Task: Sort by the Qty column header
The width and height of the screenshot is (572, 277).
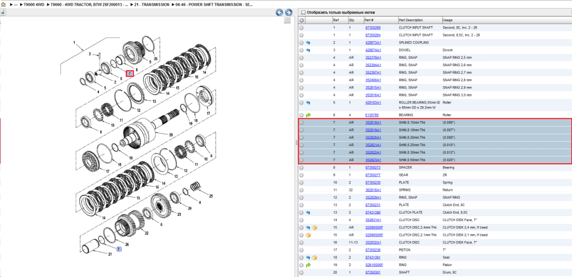Action: [x=355, y=21]
